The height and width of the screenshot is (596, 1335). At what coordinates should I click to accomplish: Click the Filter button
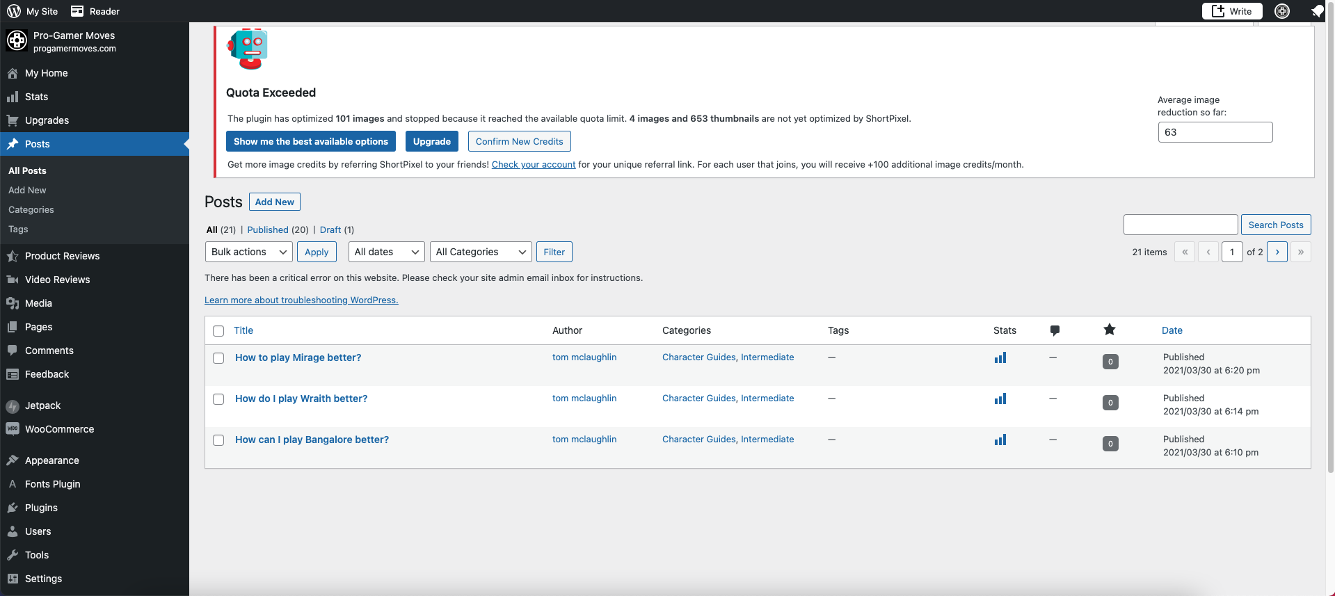pos(554,252)
